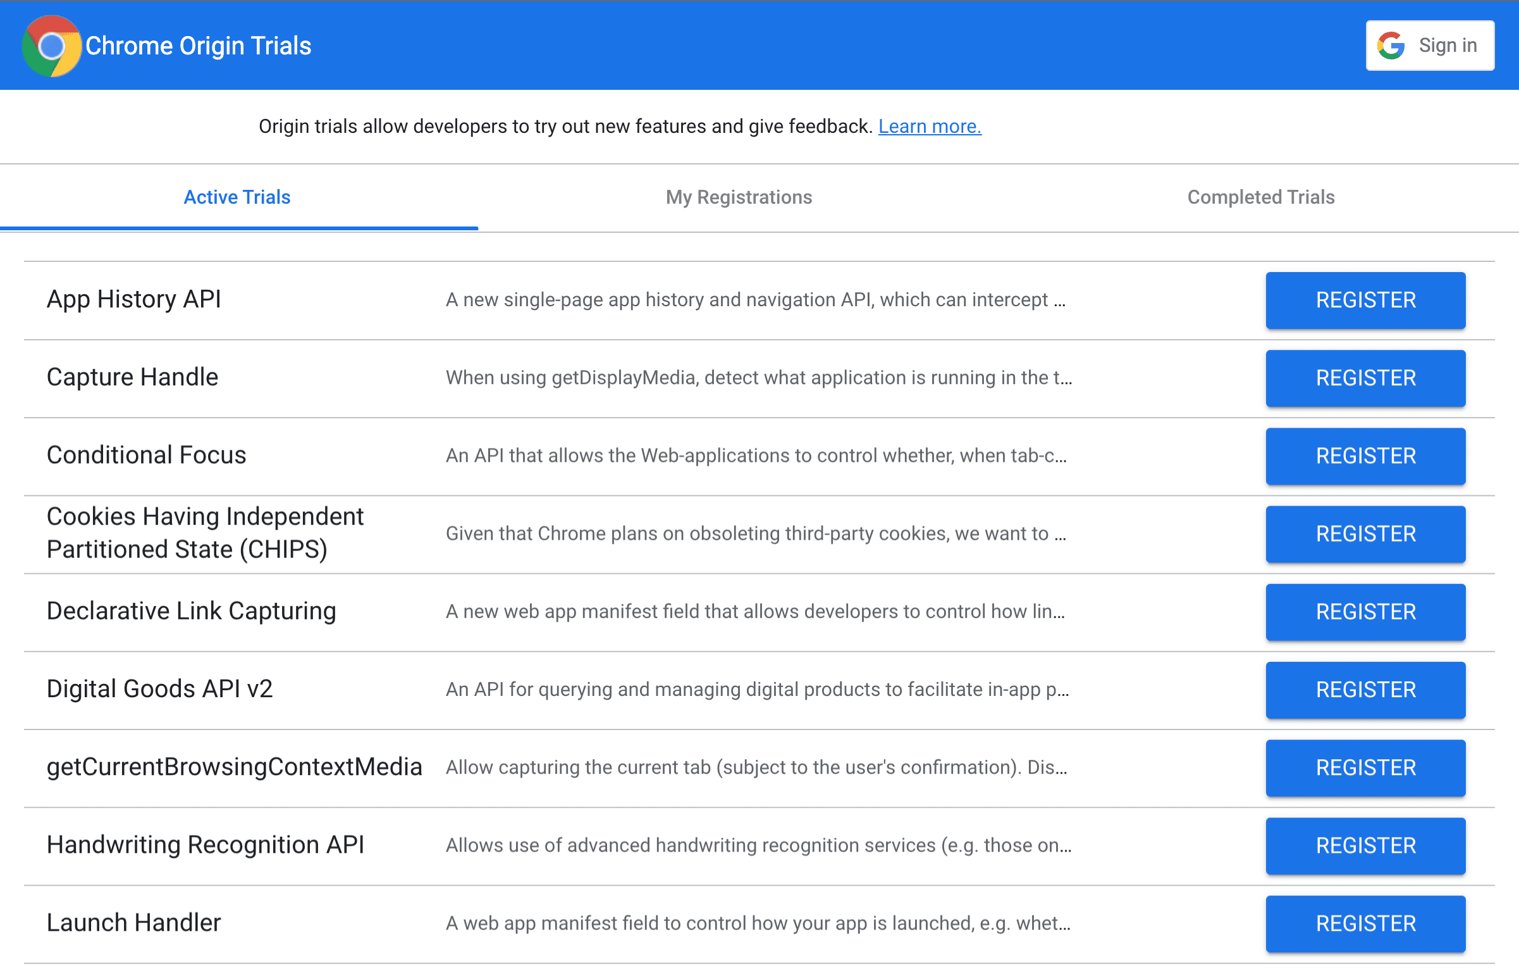Register for Handwriting Recognition API
The height and width of the screenshot is (968, 1519).
click(1364, 845)
